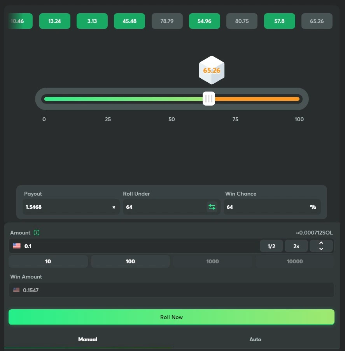
Task: Halve the bet with 1/2 button
Action: click(271, 246)
